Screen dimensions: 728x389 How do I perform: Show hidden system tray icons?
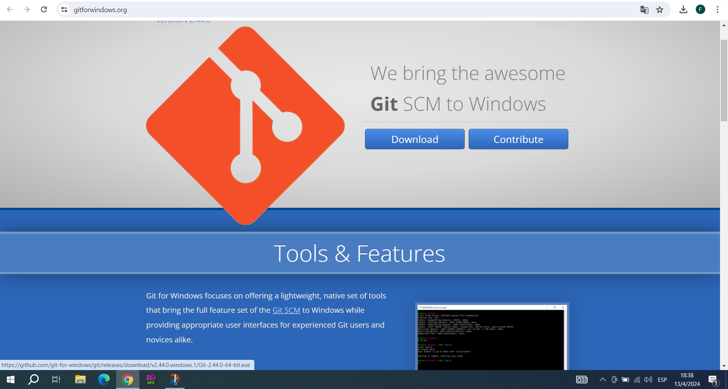coord(602,380)
